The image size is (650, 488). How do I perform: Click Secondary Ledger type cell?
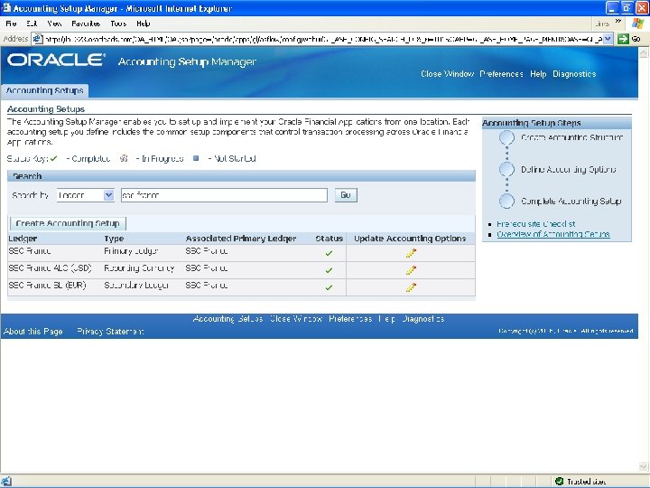pyautogui.click(x=136, y=285)
